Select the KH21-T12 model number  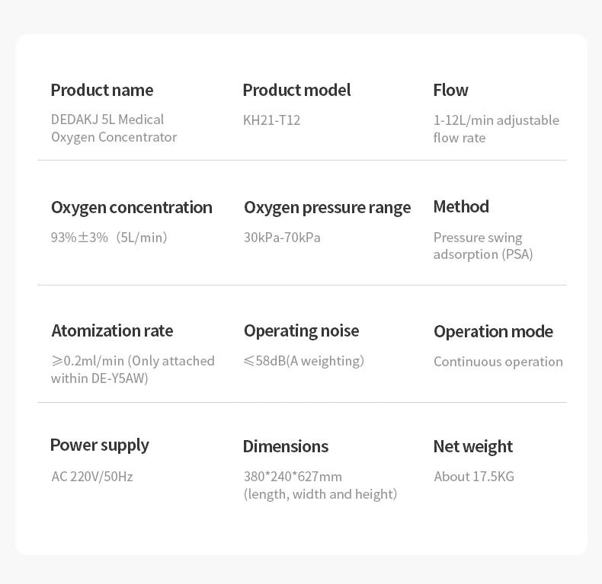point(271,120)
